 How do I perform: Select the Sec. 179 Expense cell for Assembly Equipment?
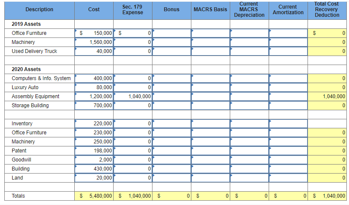[133, 96]
